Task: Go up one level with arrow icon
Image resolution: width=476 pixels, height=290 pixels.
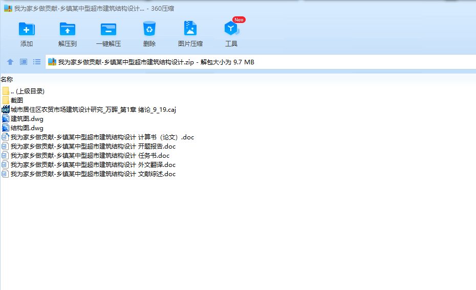Action: pyautogui.click(x=10, y=62)
